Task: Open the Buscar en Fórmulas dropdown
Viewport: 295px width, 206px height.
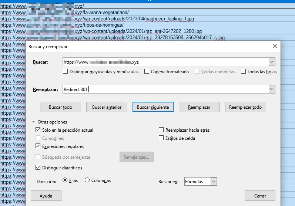Action: pos(213,181)
